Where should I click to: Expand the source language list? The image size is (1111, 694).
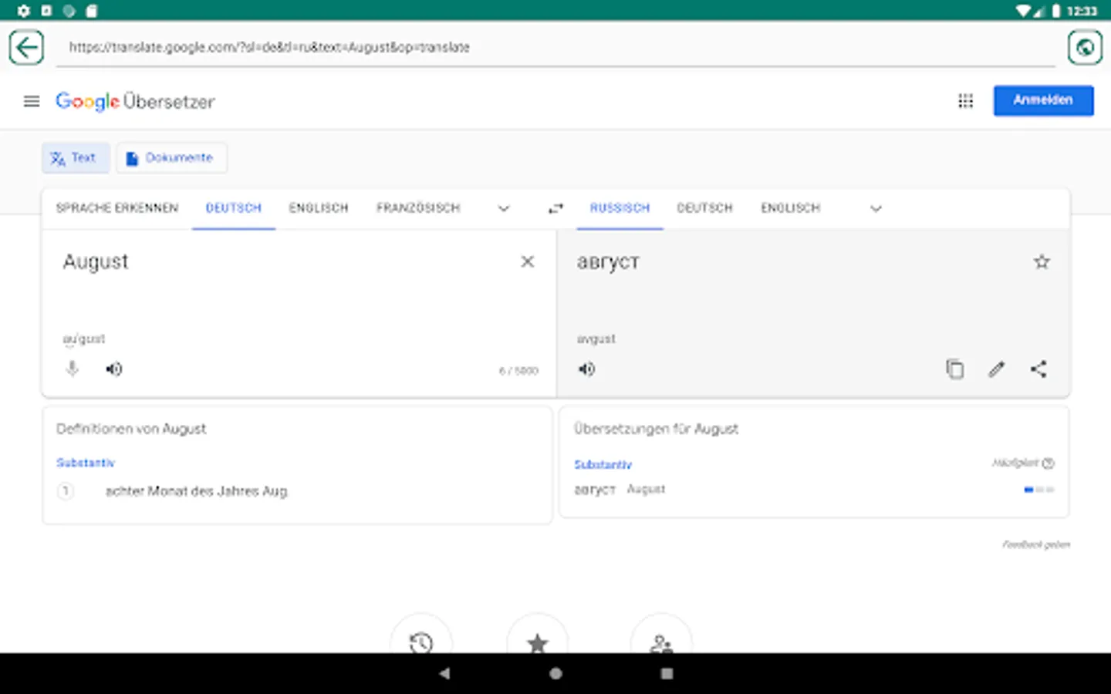click(504, 208)
